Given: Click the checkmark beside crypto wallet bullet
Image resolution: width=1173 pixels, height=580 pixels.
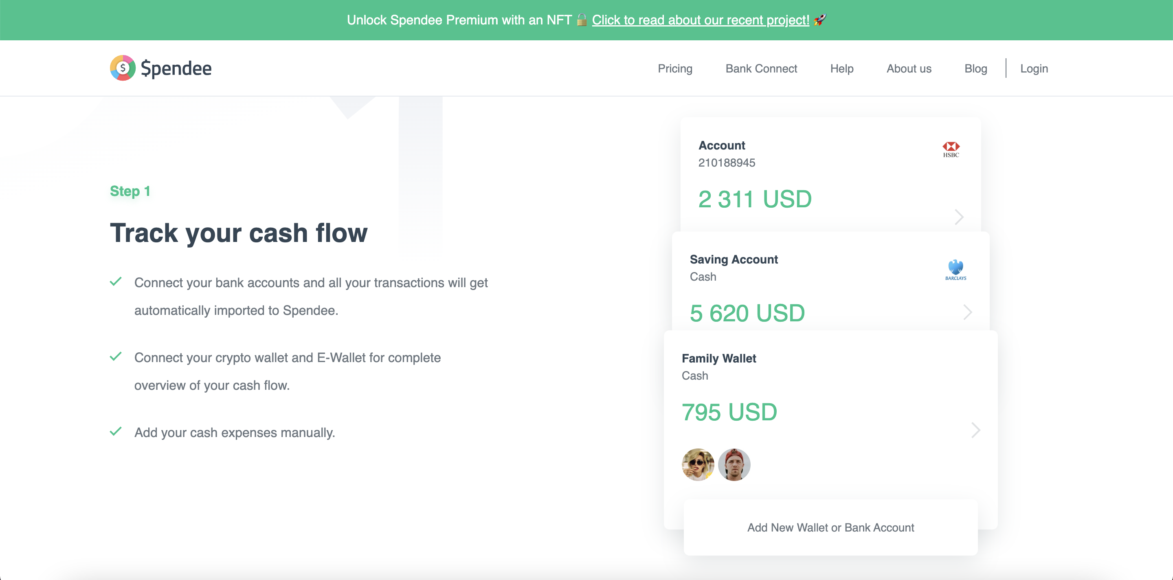Looking at the screenshot, I should [116, 356].
